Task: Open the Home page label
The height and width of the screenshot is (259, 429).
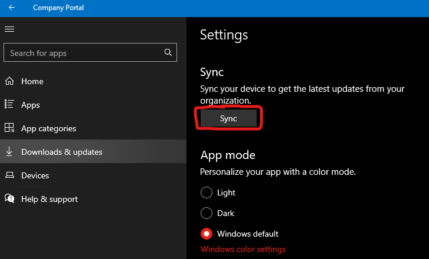Action: tap(32, 81)
